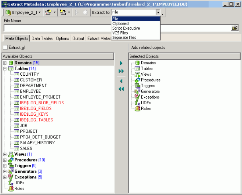Click the Add selected object arrow
Viewport: 242px width, 195px height.
pyautogui.click(x=121, y=63)
